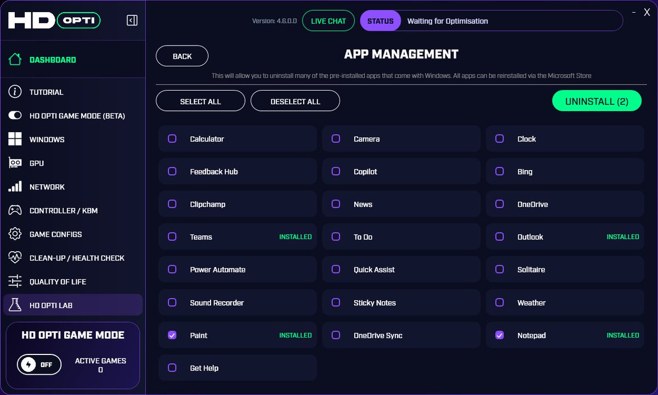
Task: Check the News checkbox
Action: pyautogui.click(x=336, y=204)
